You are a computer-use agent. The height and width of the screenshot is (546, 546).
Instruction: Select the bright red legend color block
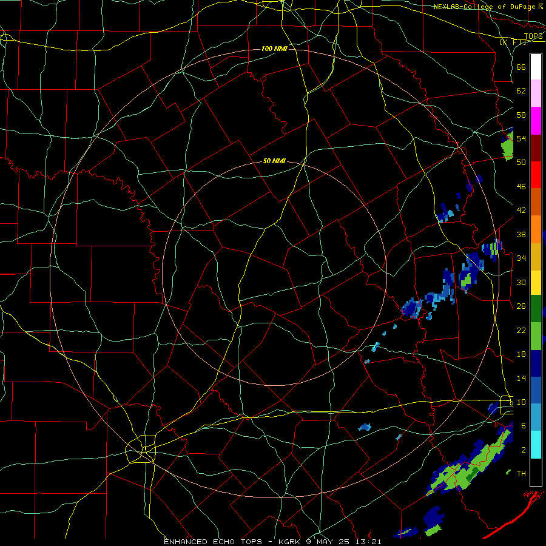536,175
